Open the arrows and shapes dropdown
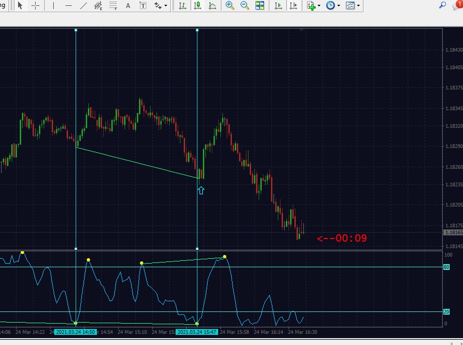This screenshot has width=463, height=345. coord(161,5)
